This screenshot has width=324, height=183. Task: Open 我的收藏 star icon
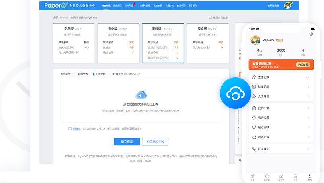tap(254, 118)
